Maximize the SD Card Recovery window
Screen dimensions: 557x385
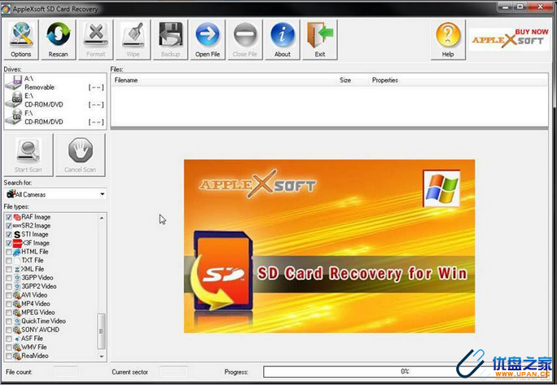521,7
